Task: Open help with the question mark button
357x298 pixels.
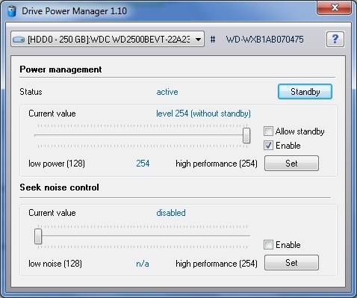Action: [335, 39]
